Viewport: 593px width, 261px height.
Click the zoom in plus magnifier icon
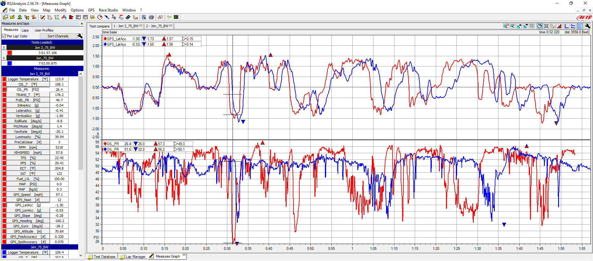coord(512,26)
